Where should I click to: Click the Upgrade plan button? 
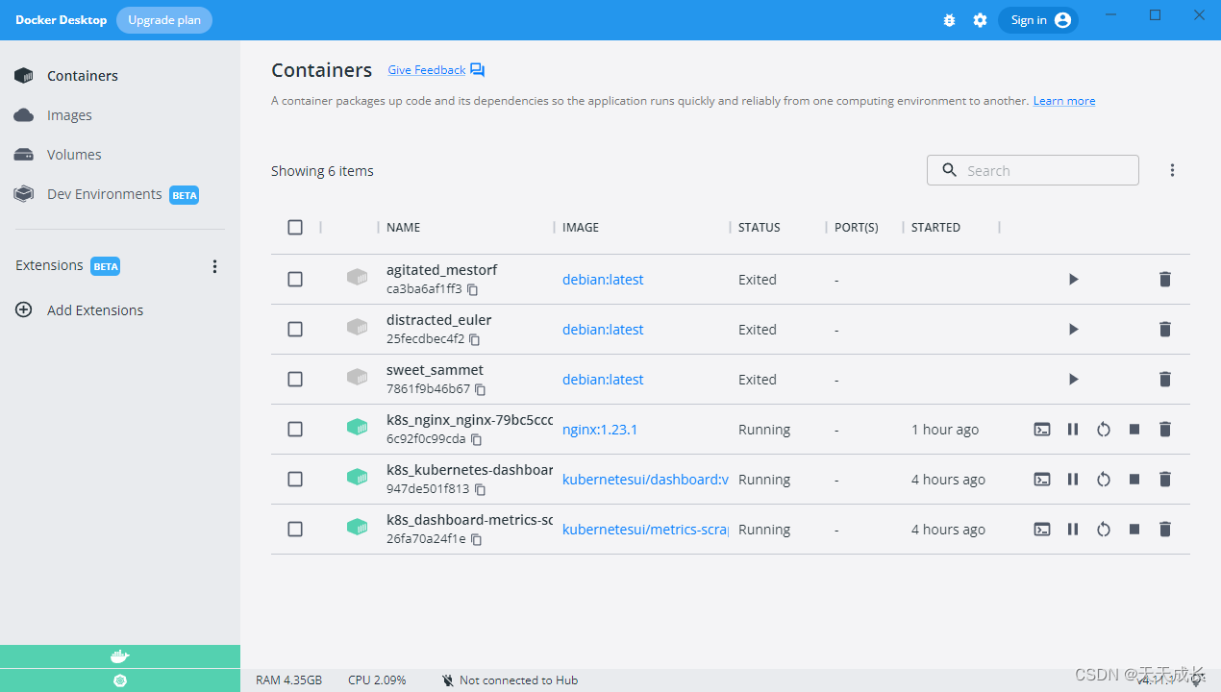tap(164, 20)
